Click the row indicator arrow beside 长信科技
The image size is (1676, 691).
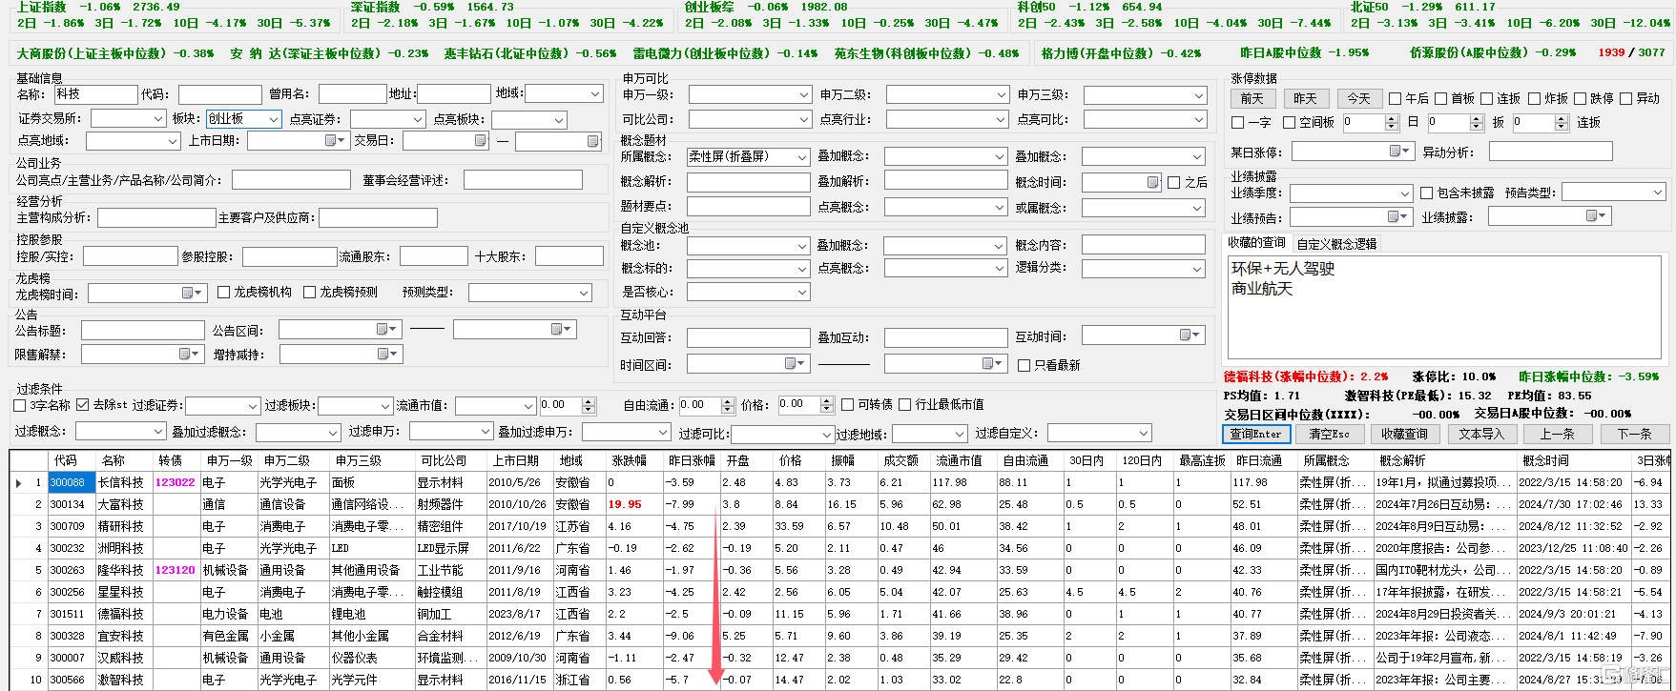19,483
